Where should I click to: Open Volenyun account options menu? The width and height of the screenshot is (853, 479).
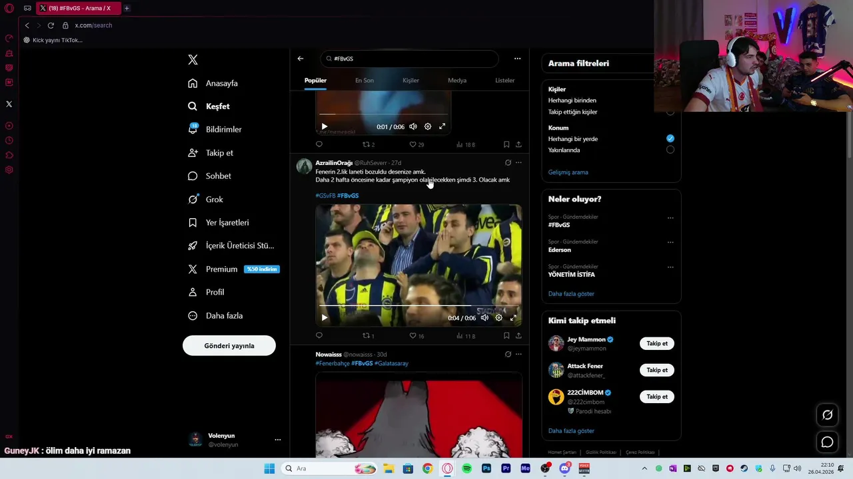click(x=278, y=440)
